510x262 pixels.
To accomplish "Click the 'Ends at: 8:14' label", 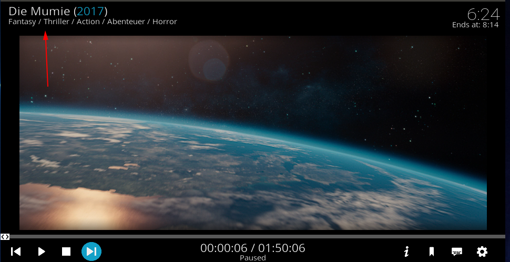I will click(x=475, y=25).
